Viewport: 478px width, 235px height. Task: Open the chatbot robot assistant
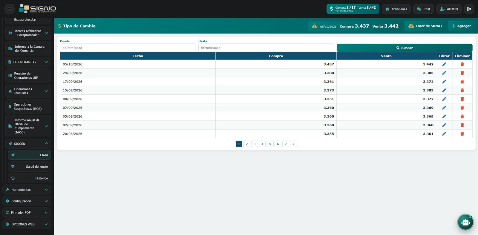465,222
